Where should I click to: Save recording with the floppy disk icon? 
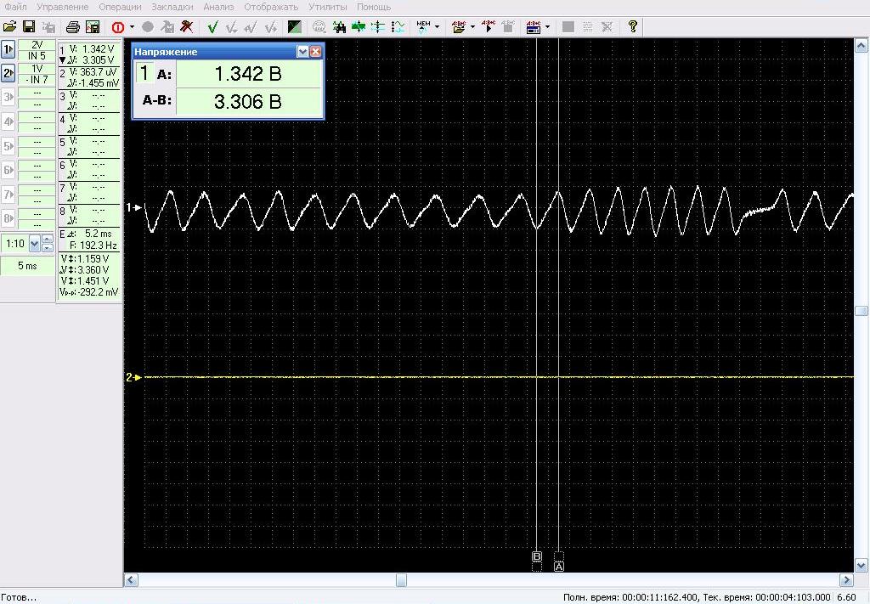point(29,26)
